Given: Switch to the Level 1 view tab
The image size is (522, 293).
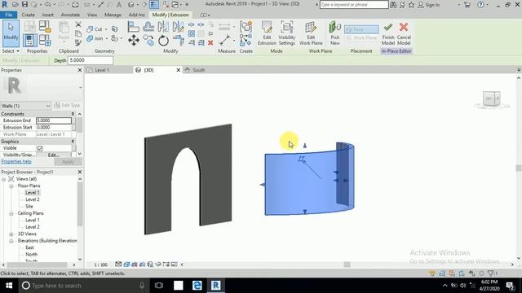Looking at the screenshot, I should pyautogui.click(x=102, y=70).
